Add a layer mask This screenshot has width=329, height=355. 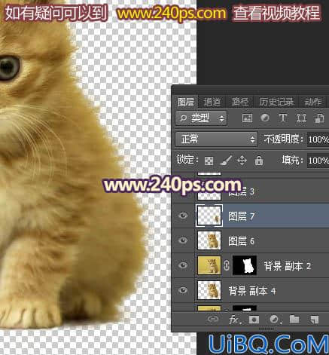pyautogui.click(x=254, y=320)
